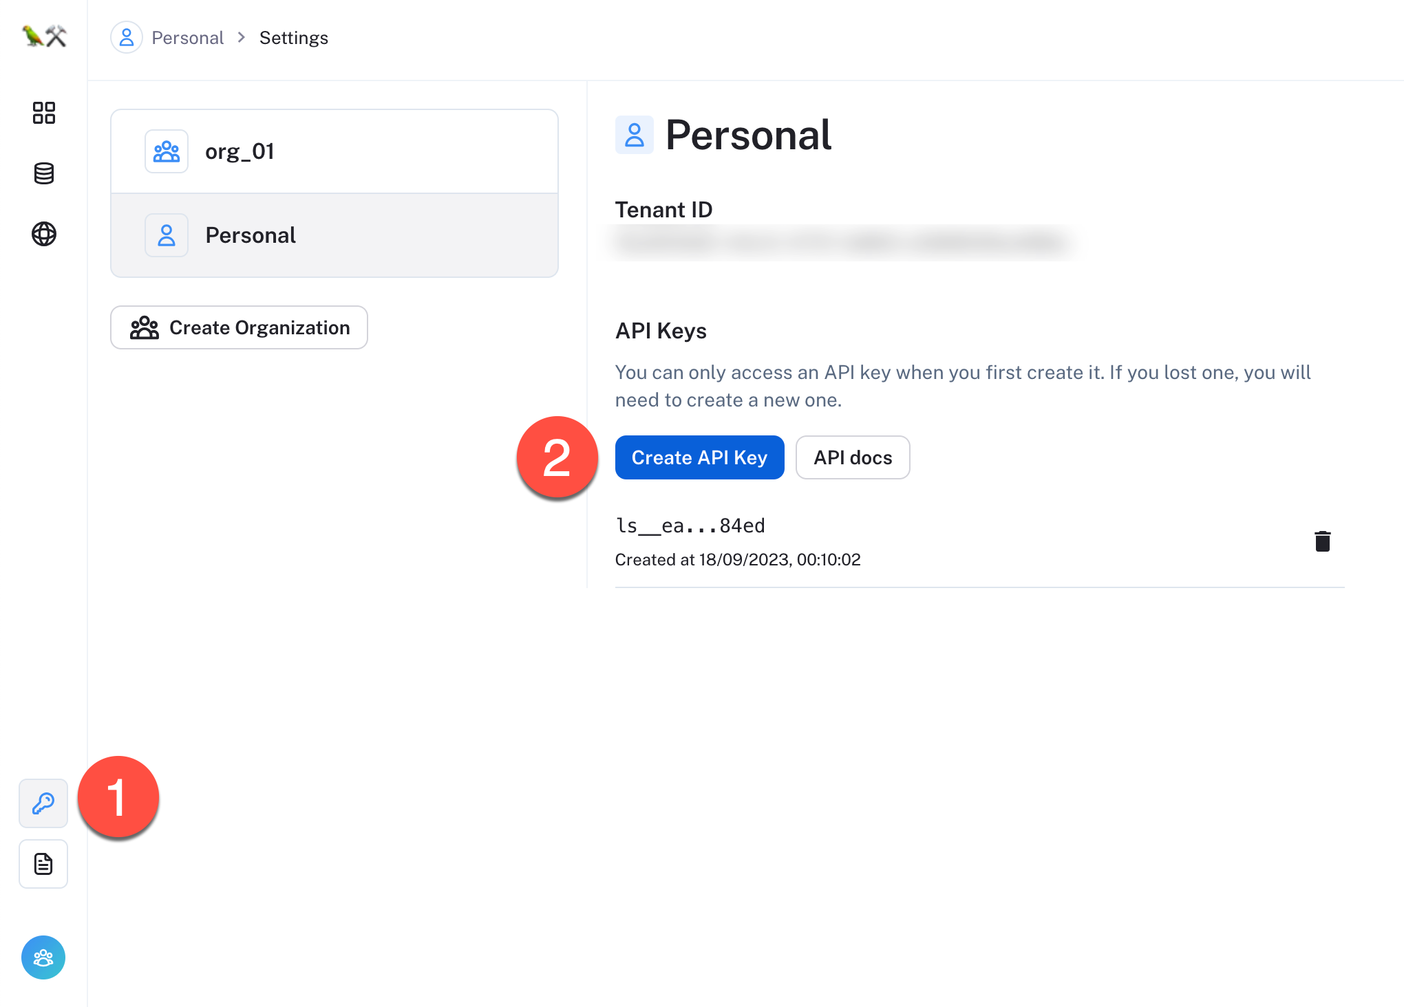The height and width of the screenshot is (1007, 1404).
Task: Click the blue user avatar icon
Action: [43, 957]
